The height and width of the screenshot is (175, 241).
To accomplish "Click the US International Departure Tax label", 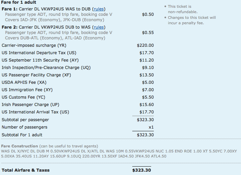I will [39, 53].
